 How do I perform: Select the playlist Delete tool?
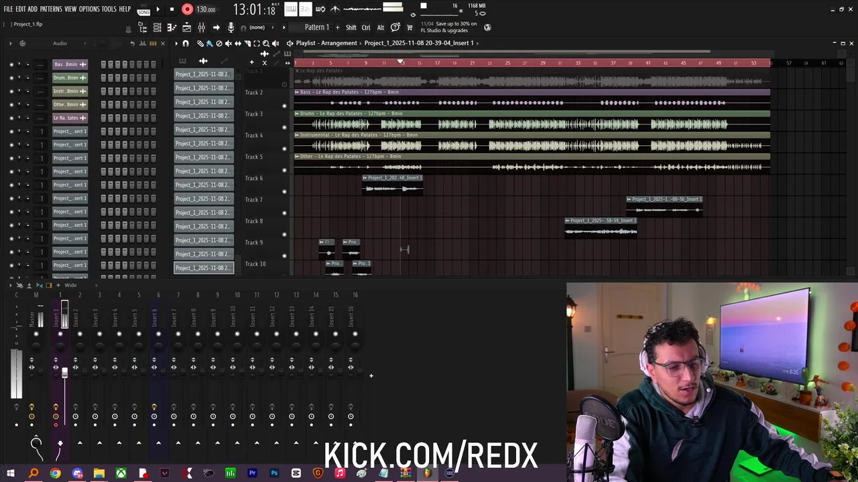(x=219, y=43)
